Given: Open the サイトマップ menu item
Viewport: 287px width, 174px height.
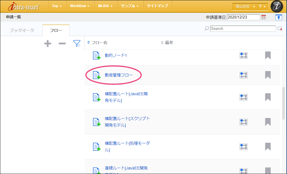Looking at the screenshot, I should pos(157,6).
